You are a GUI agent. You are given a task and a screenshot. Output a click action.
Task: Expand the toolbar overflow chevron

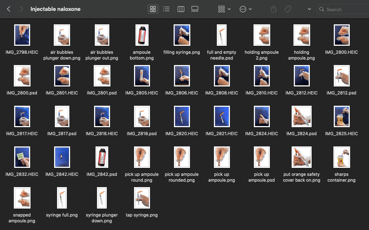[309, 9]
